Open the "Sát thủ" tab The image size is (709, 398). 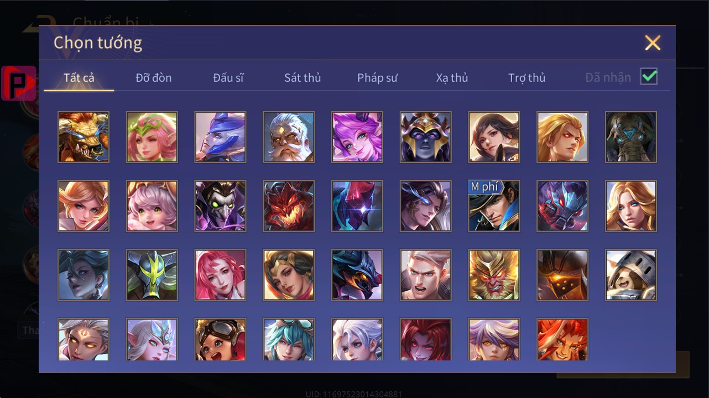coord(303,78)
